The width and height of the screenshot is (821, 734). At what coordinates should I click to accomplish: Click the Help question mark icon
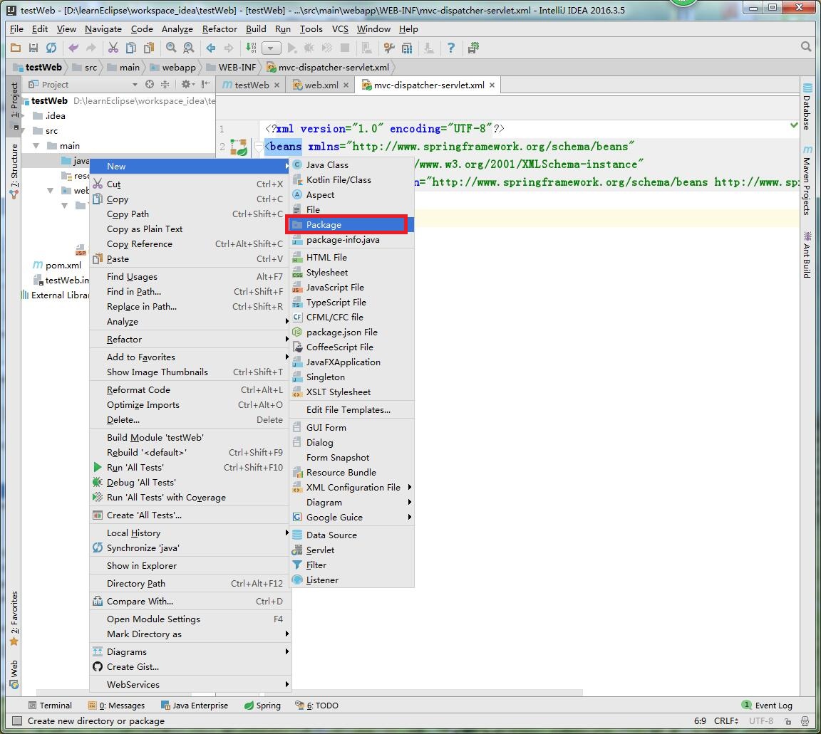[x=451, y=48]
